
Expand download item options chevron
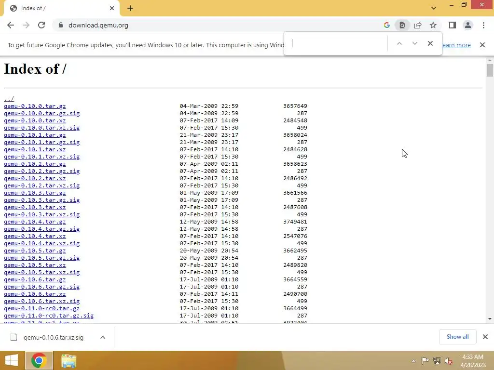102,337
